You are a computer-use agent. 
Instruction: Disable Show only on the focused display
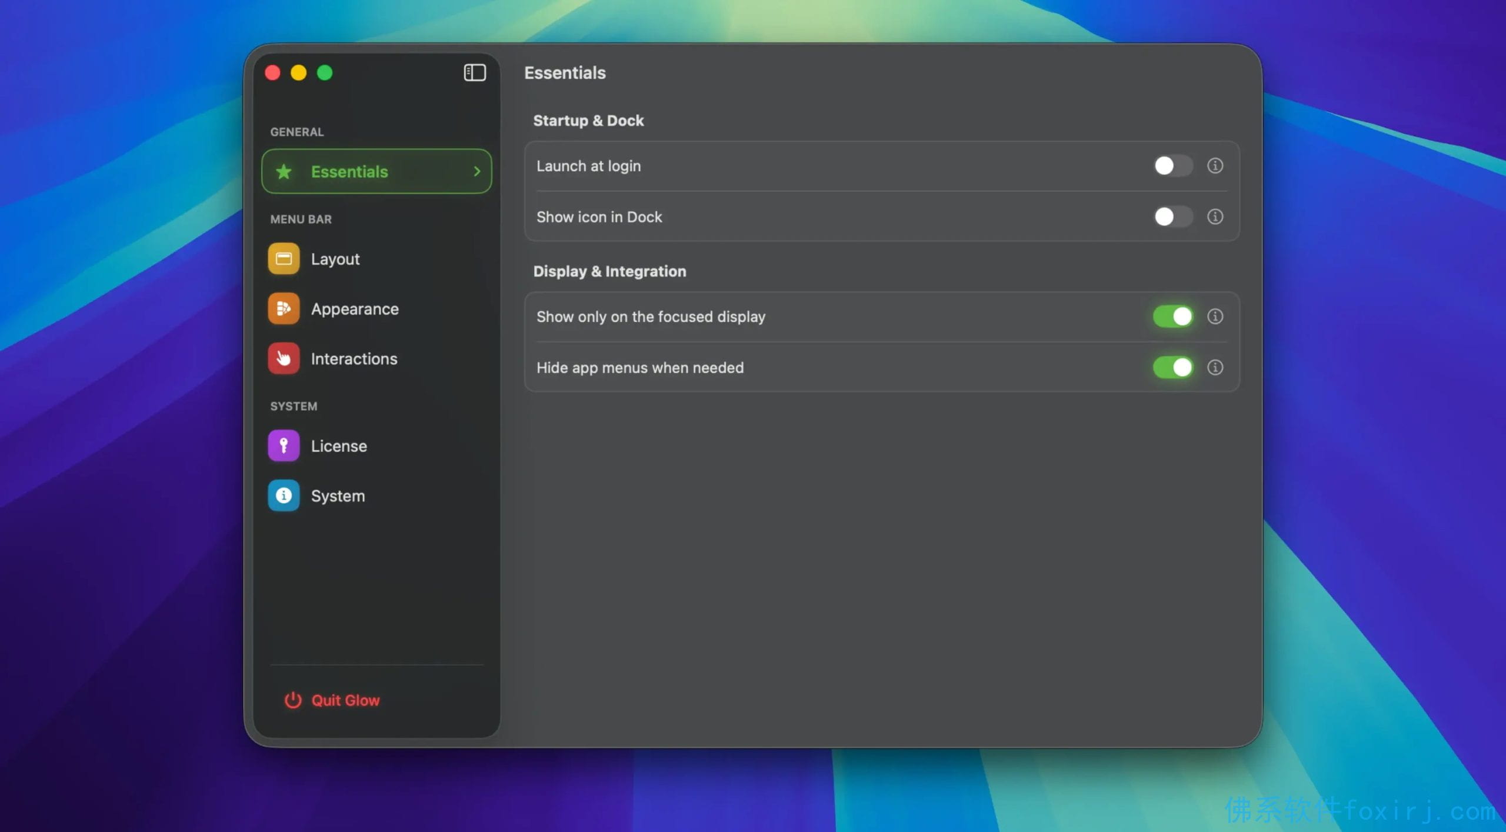click(x=1173, y=316)
